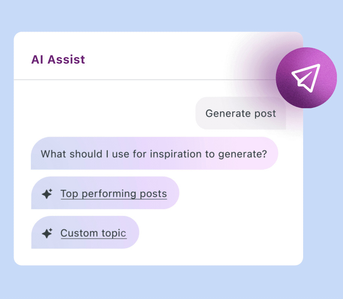The image size is (343, 299).
Task: Click the underlined Custom topic text
Action: 93,233
